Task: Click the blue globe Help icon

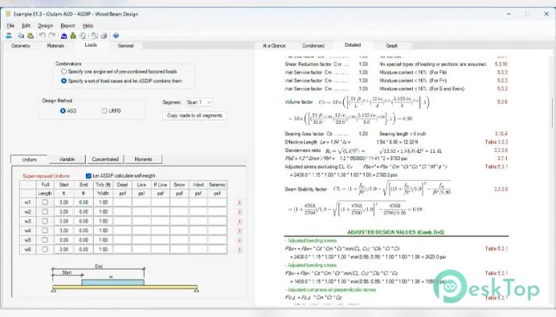Action: (x=116, y=36)
